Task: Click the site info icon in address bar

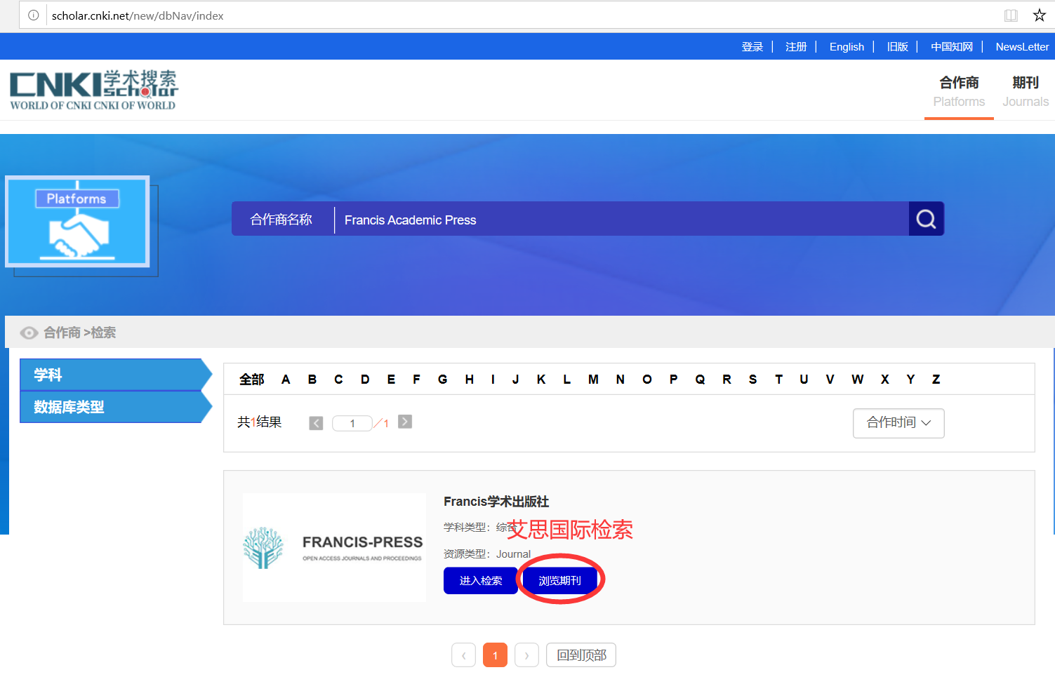Action: [33, 15]
